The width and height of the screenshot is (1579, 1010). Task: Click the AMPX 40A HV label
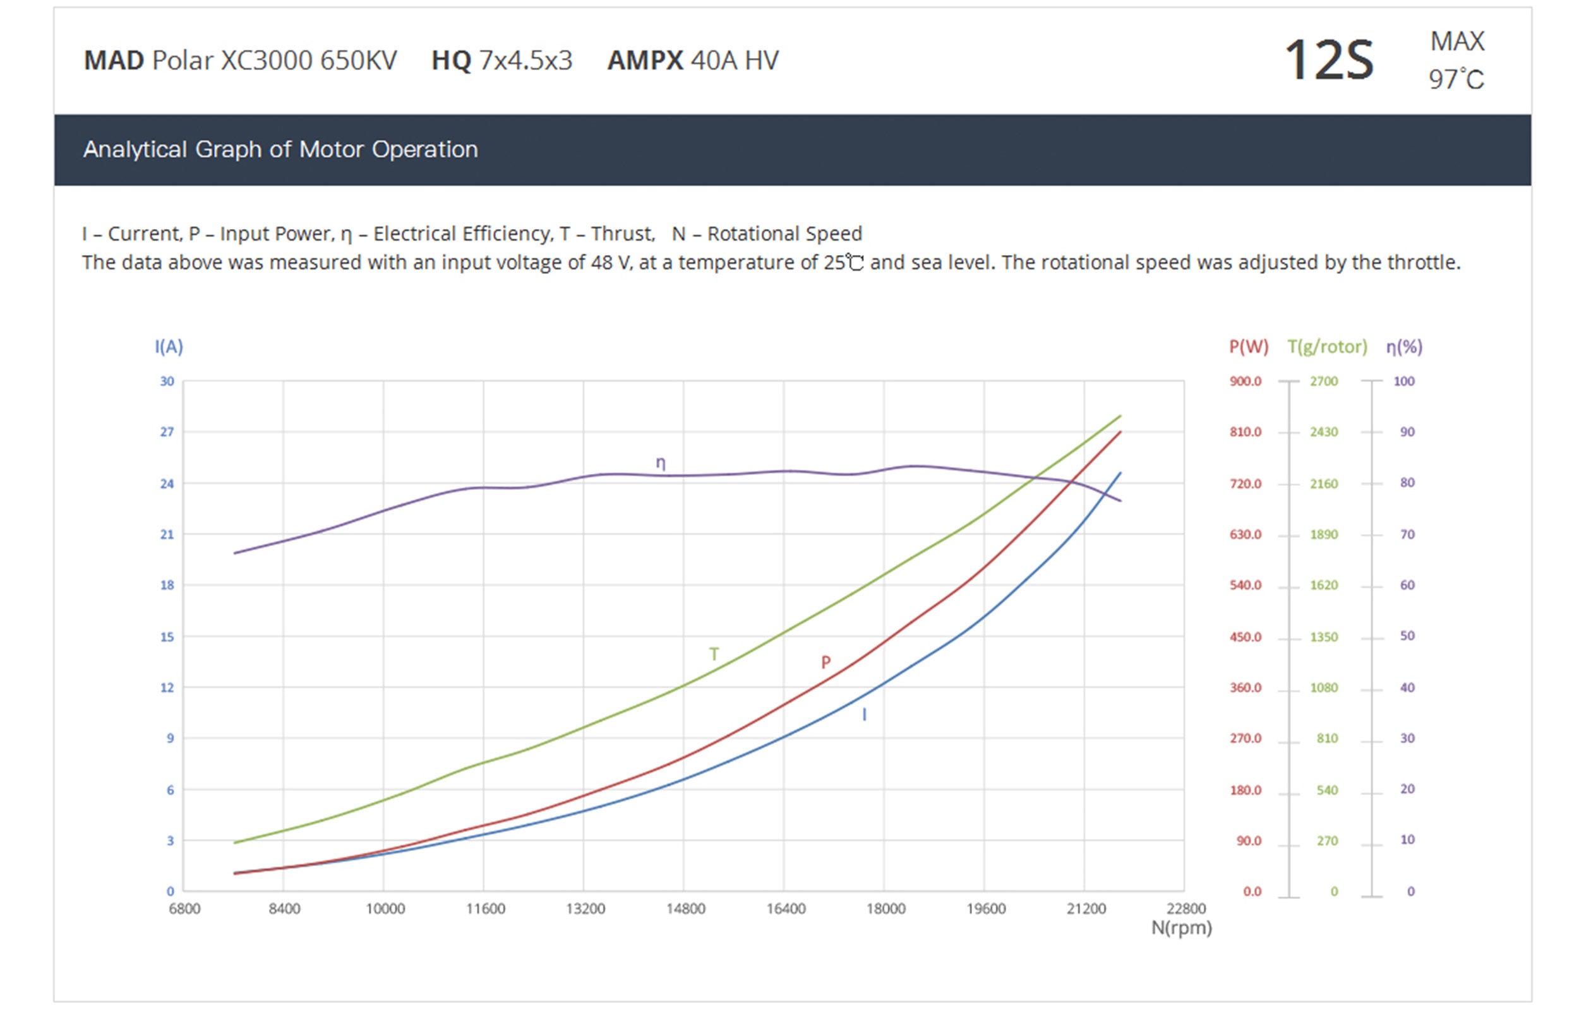pos(693,61)
